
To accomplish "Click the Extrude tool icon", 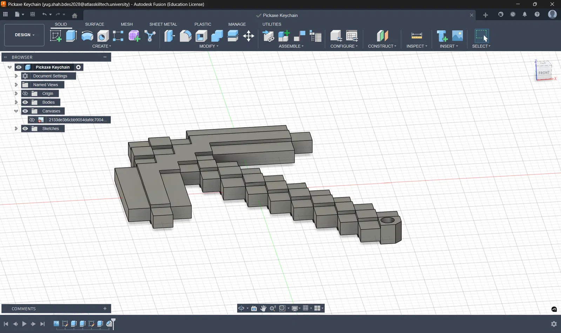I will 71,36.
